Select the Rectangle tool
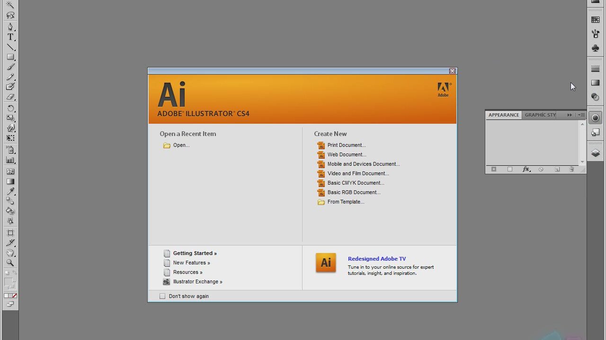 tap(10, 57)
